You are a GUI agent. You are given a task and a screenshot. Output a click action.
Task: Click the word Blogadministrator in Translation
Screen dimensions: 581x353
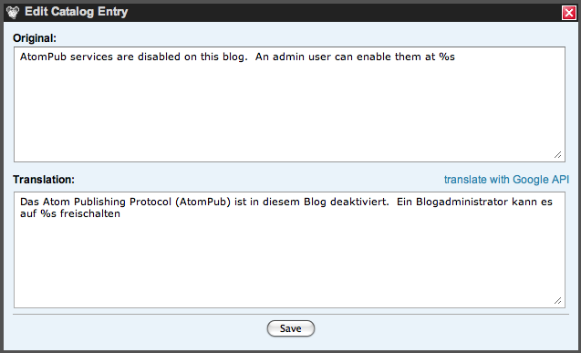pyautogui.click(x=462, y=202)
